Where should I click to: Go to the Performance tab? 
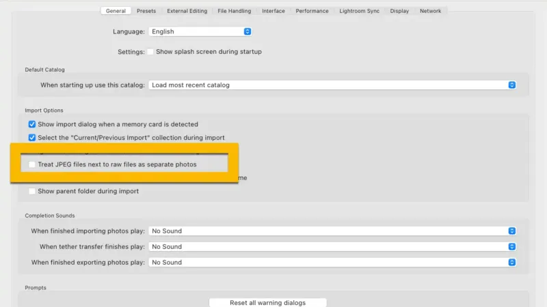(312, 11)
